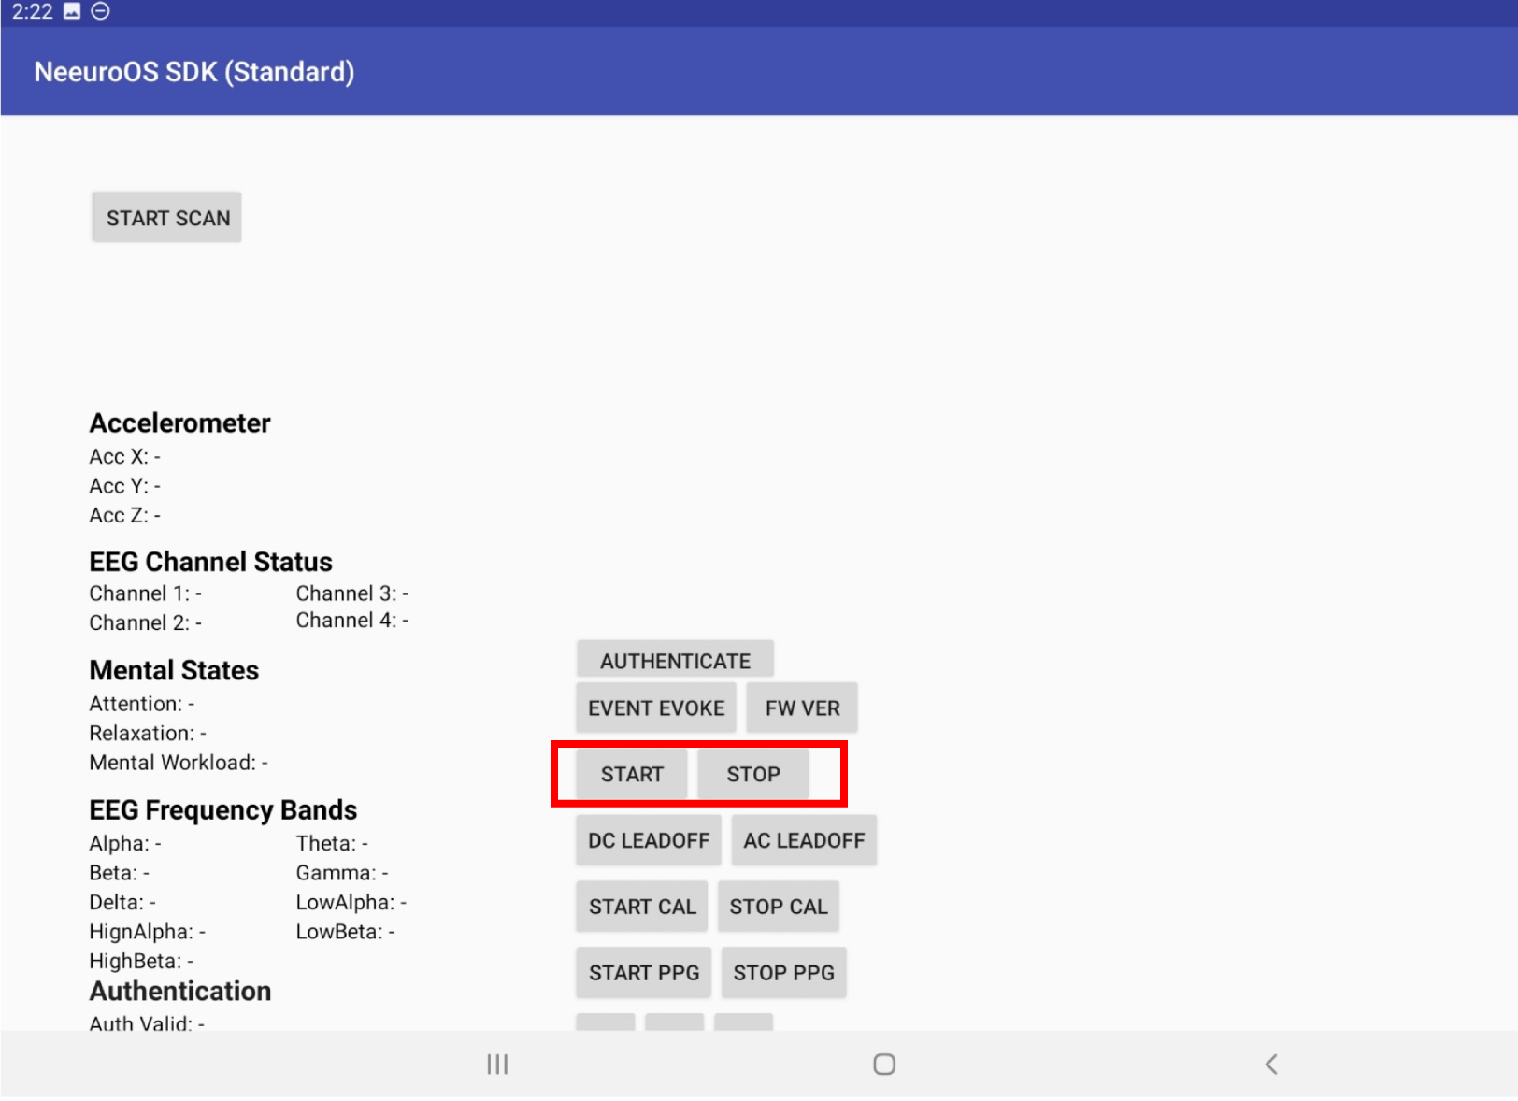Tap DC LEADOFF
Screen dimensions: 1518x1101
[x=647, y=839]
